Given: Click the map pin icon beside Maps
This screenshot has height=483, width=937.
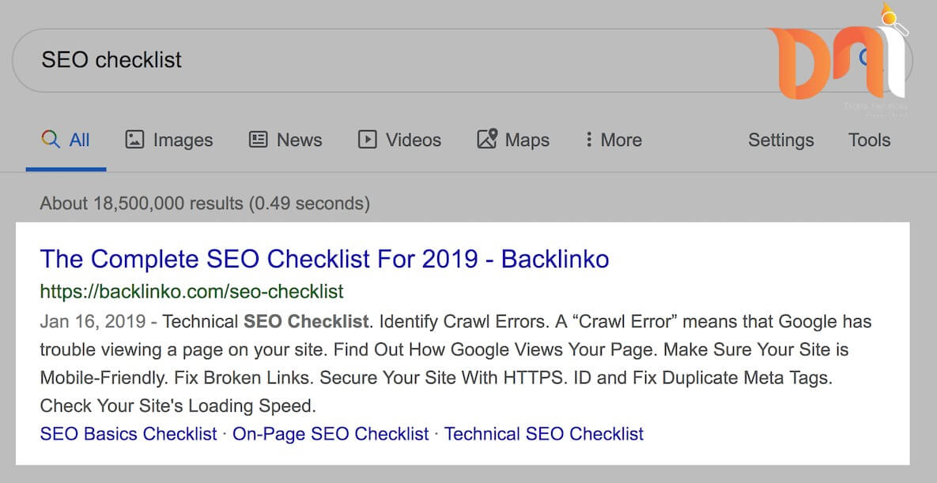Looking at the screenshot, I should 487,140.
